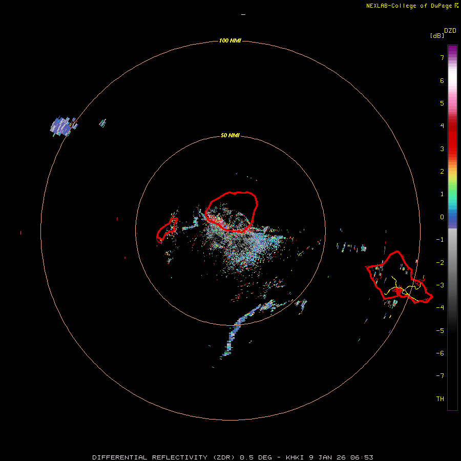461x461 pixels.
Task: Select the 7 dB scale label
Action: [x=442, y=57]
